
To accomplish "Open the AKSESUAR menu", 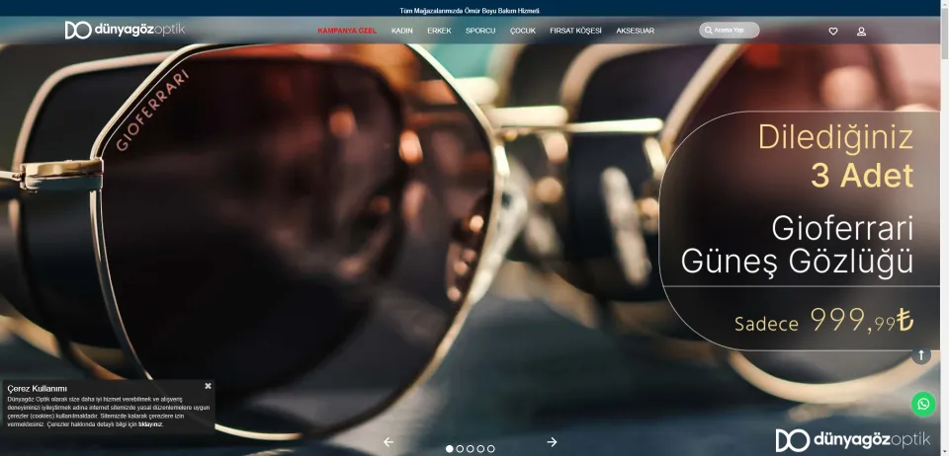I will (x=635, y=31).
